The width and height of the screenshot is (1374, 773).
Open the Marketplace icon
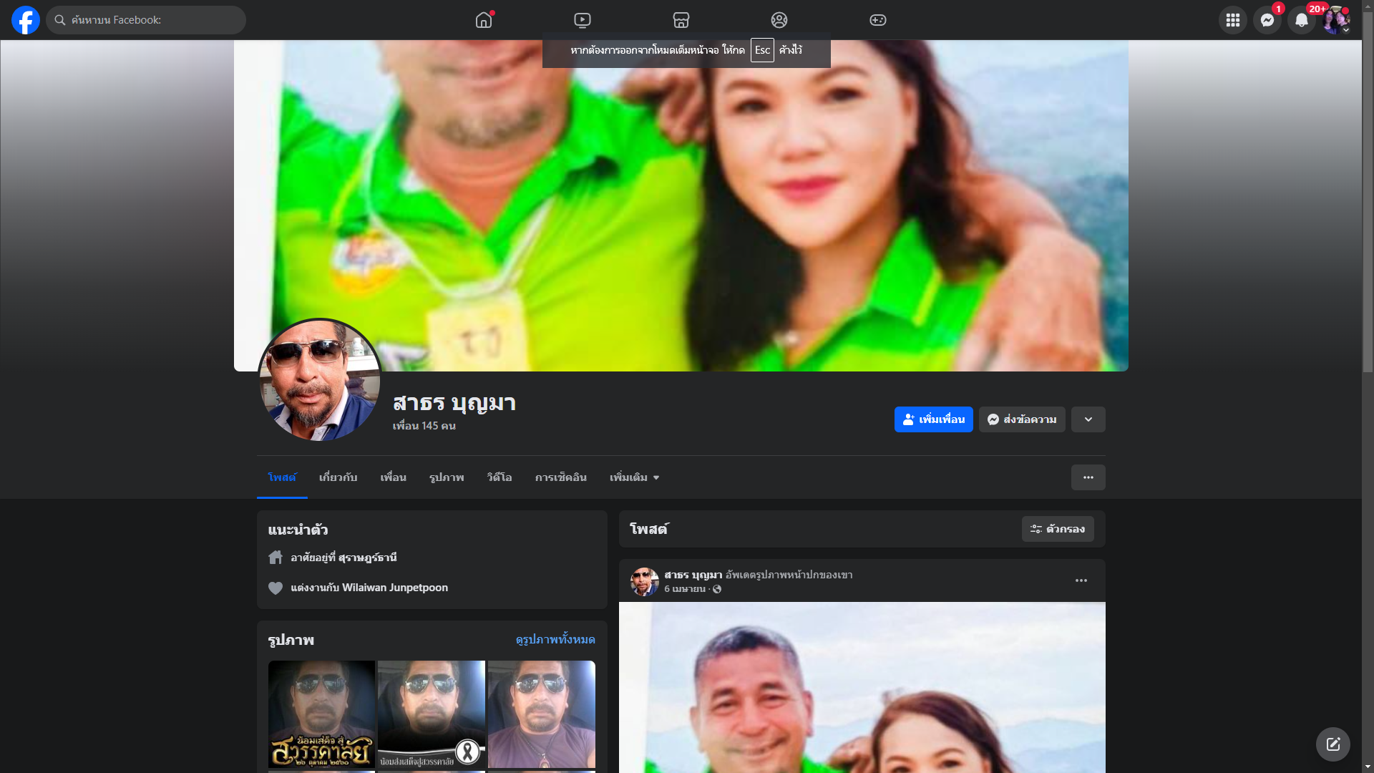coord(681,20)
